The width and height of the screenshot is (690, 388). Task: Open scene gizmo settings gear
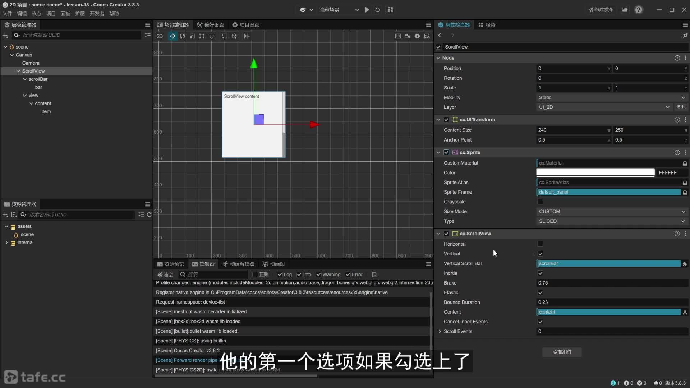(417, 36)
